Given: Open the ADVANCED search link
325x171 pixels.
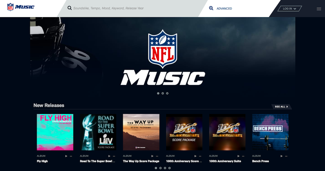Looking at the screenshot, I should click(224, 9).
